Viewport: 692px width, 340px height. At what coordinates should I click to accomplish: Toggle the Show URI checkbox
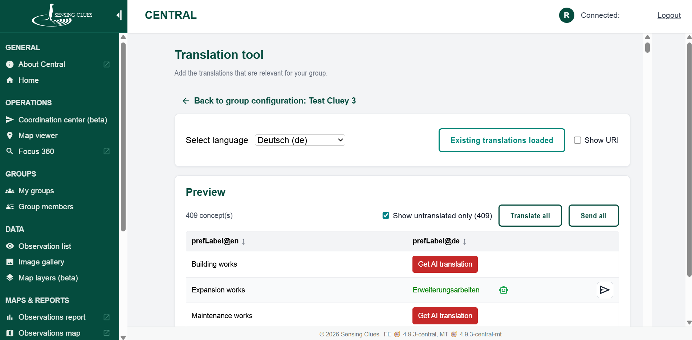pyautogui.click(x=578, y=140)
